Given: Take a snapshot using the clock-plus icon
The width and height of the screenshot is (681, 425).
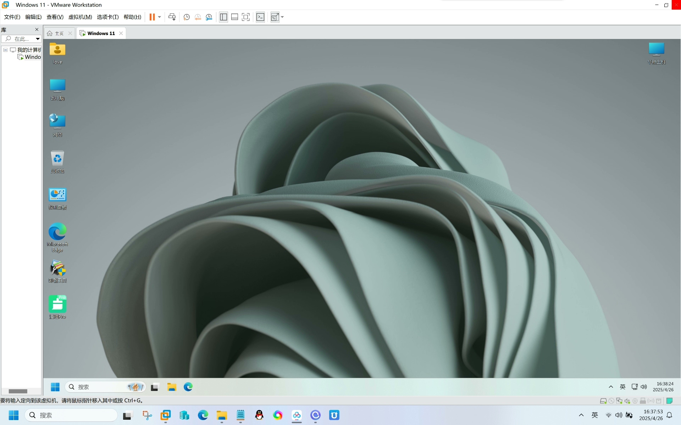Looking at the screenshot, I should click(187, 17).
